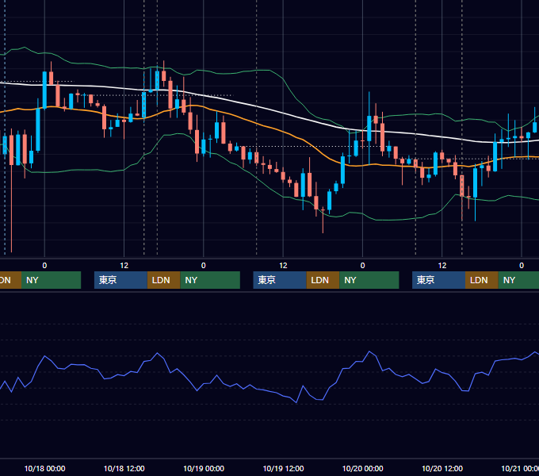
Task: Click the 10/19 00:00 date label
Action: (x=204, y=468)
